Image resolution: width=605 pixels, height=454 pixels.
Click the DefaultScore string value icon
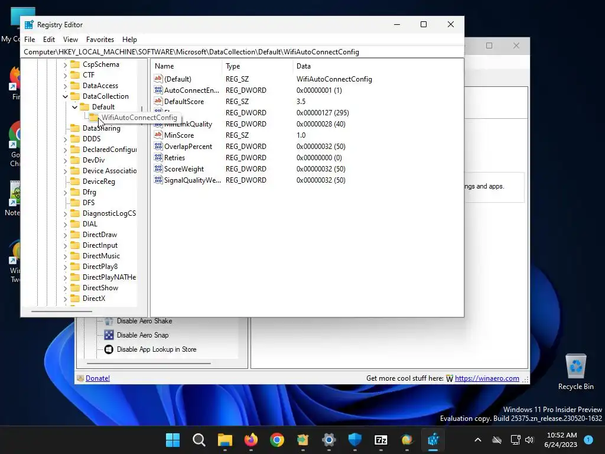click(158, 101)
